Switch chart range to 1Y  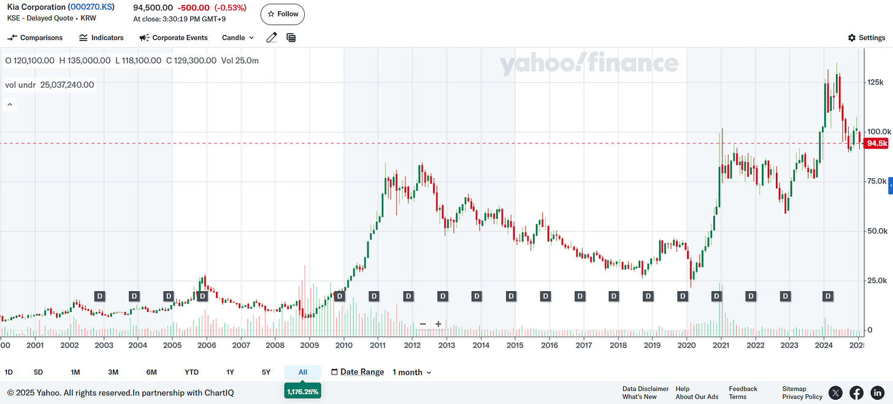click(x=230, y=372)
